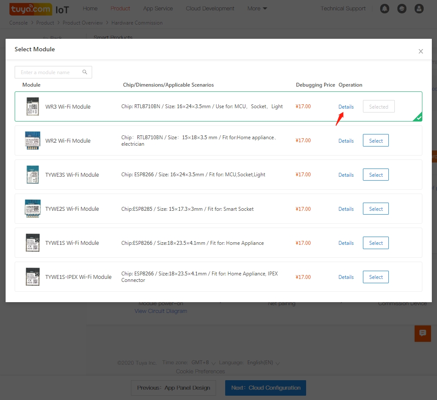This screenshot has width=437, height=400.
Task: Open the user account avatar icon
Action: [418, 9]
